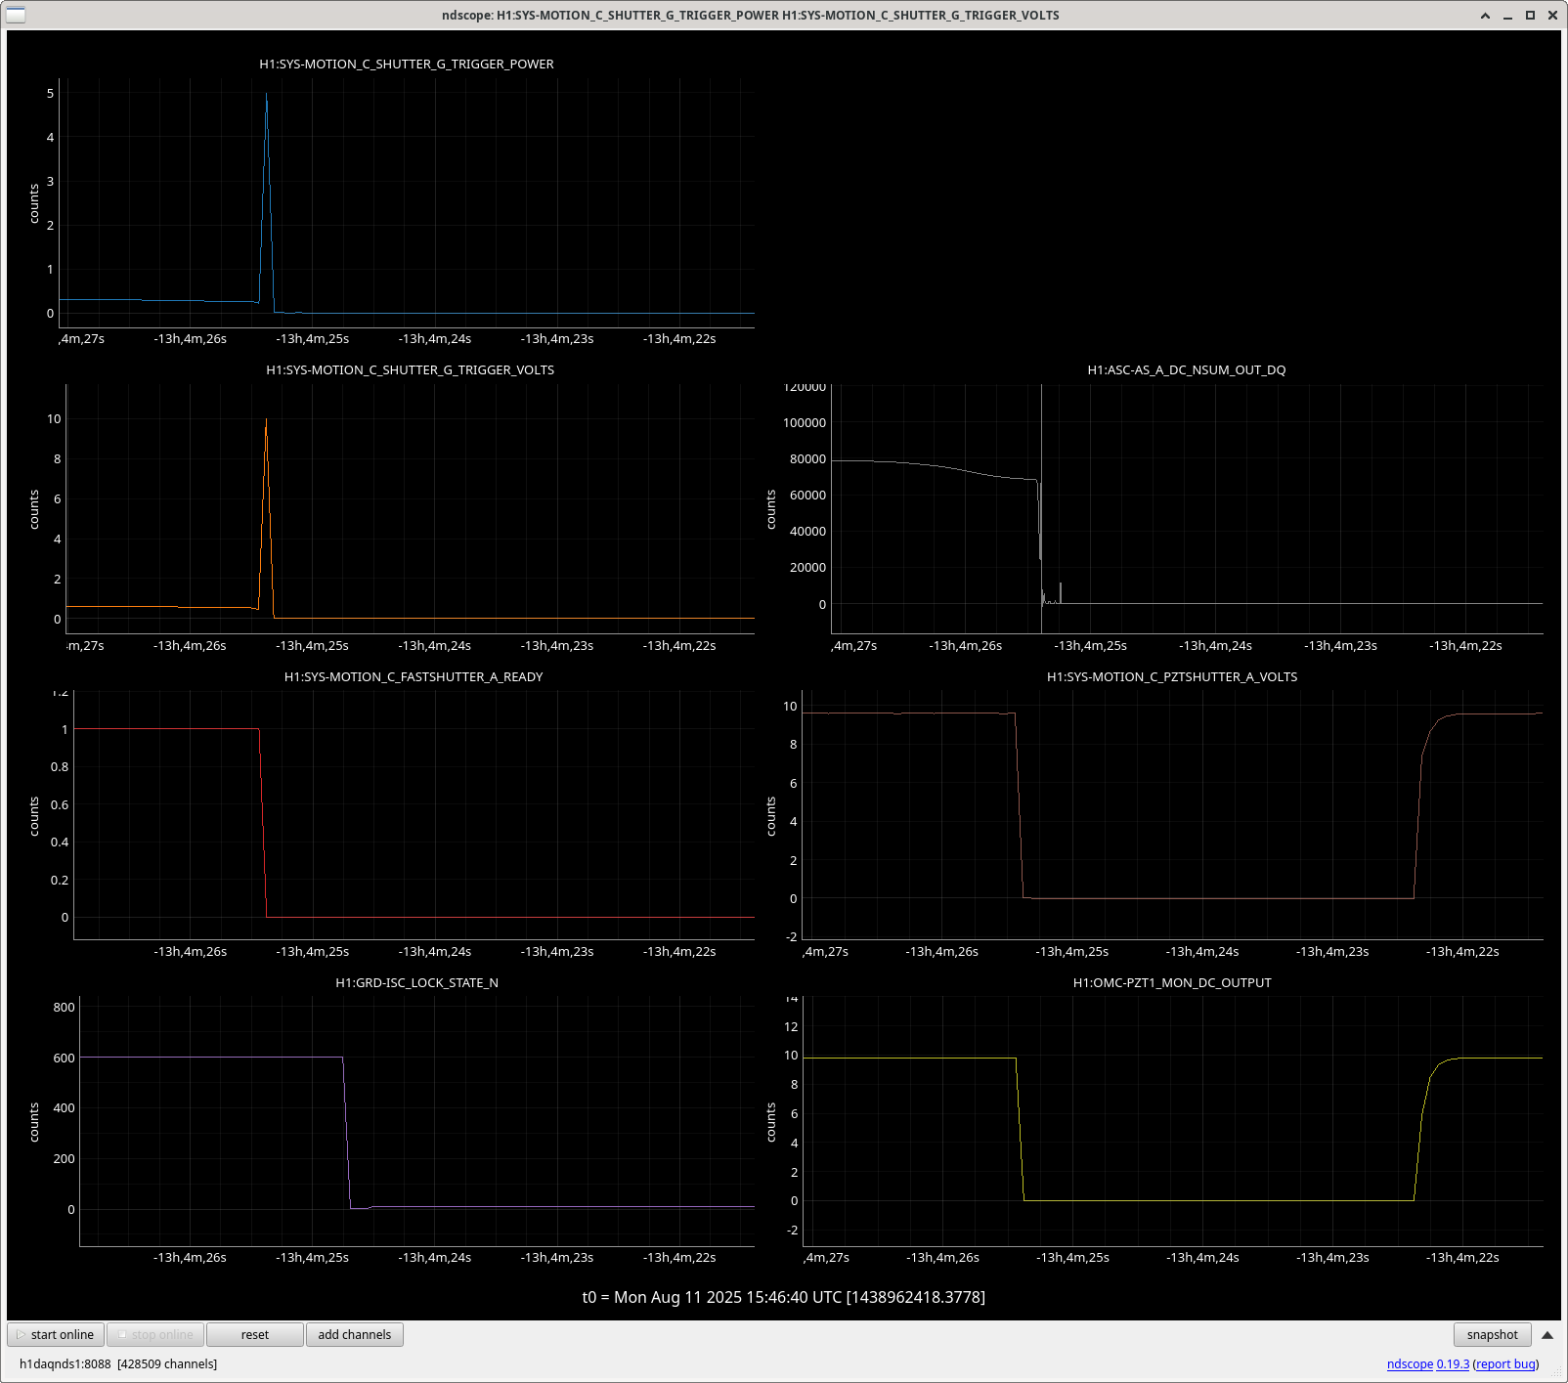Click the report bug link

pyautogui.click(x=1505, y=1363)
